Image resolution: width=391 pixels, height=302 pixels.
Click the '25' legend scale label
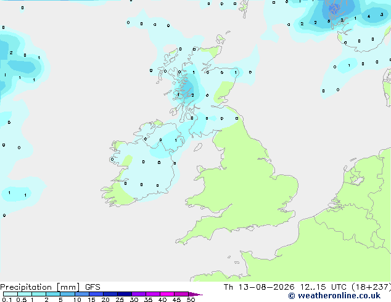pyautogui.click(x=120, y=300)
